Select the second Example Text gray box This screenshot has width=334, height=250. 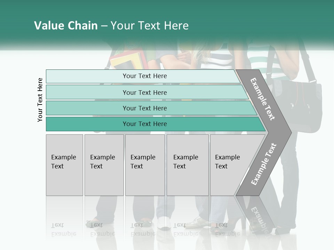point(104,165)
